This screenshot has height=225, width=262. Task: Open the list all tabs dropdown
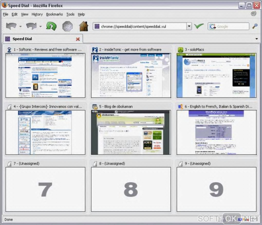pos(257,39)
